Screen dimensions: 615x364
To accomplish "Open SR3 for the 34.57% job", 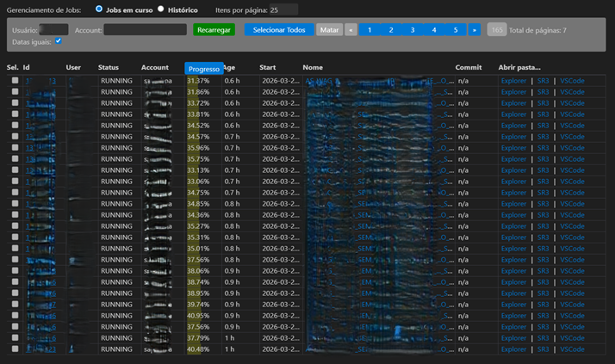I will coord(543,137).
